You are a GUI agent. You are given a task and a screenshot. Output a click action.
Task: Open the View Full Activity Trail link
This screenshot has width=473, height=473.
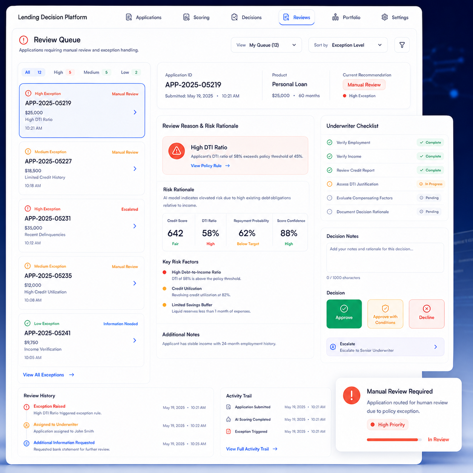click(x=252, y=449)
